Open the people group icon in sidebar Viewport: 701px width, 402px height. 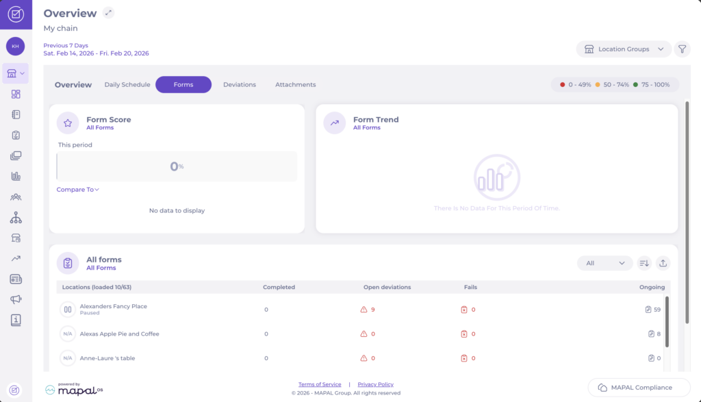click(16, 197)
